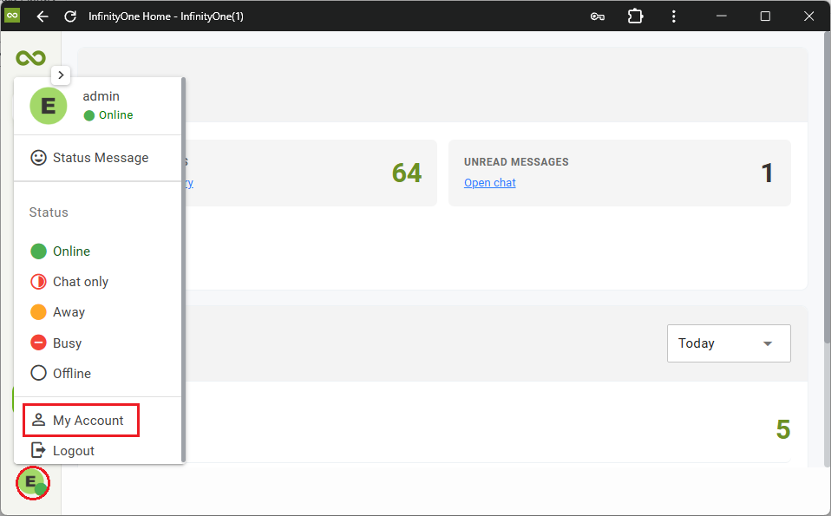This screenshot has width=831, height=516.
Task: Maximize the InfinityOne window
Action: (765, 16)
